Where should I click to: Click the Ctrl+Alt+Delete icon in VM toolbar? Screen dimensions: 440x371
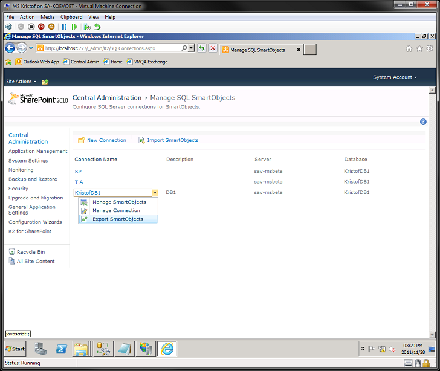8,27
